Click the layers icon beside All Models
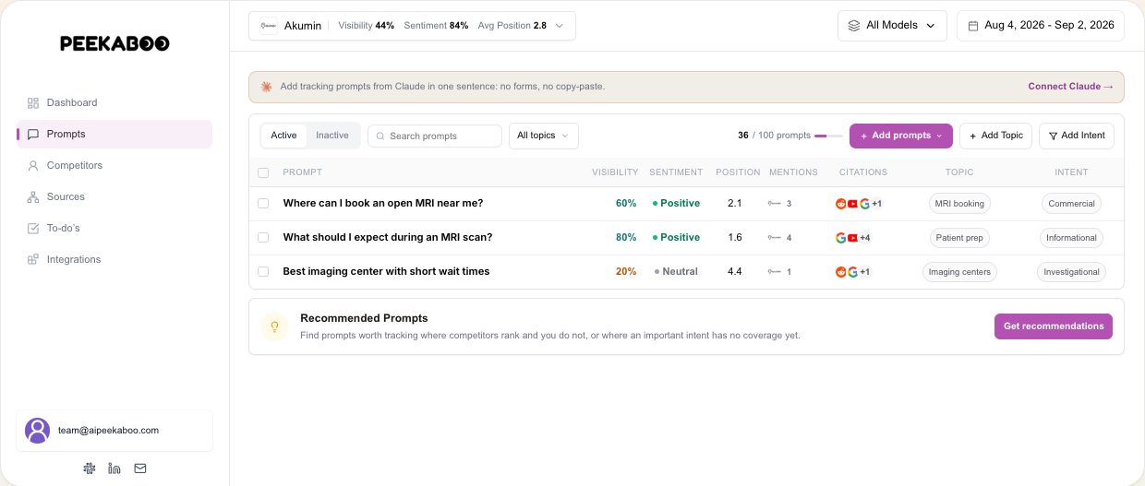This screenshot has height=486, width=1145. 854,26
